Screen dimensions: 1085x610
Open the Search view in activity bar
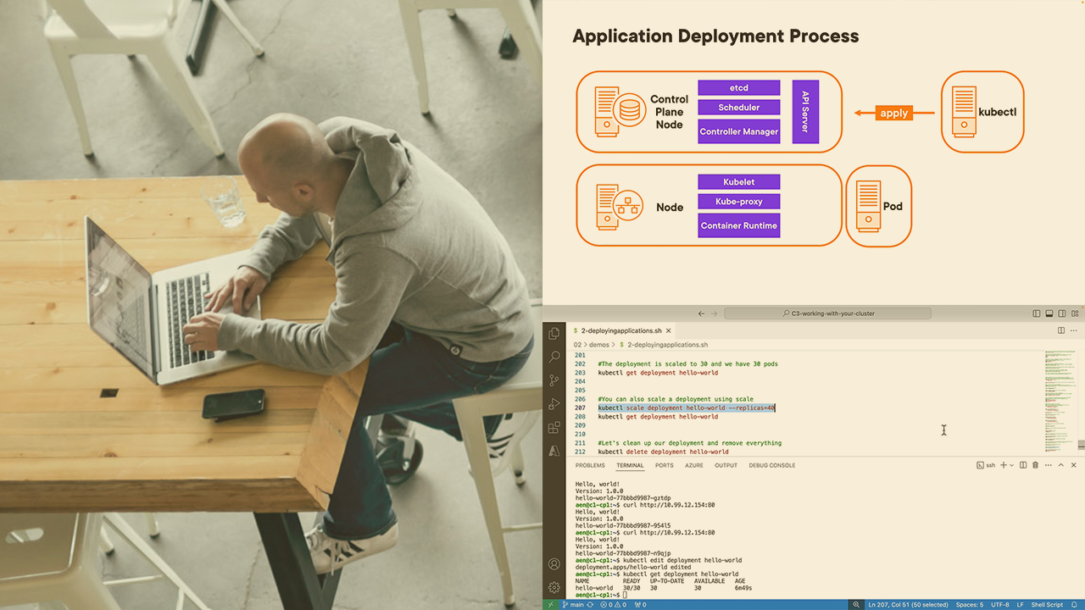554,358
